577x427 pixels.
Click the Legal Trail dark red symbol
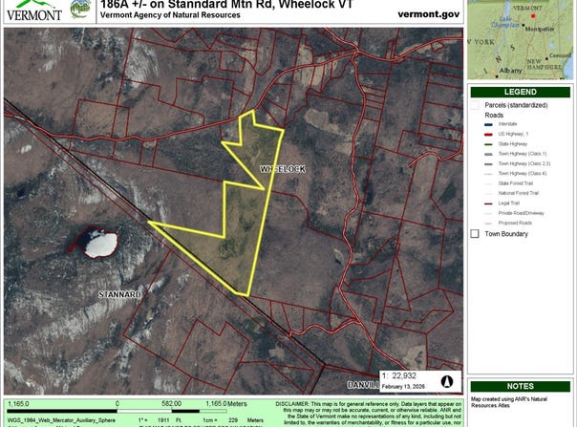(x=489, y=203)
